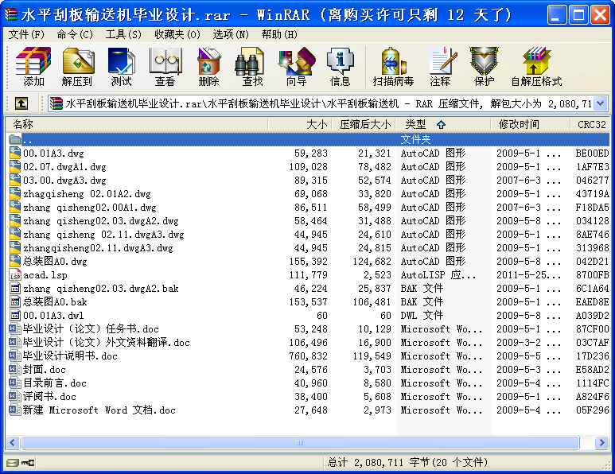The height and width of the screenshot is (474, 615).
Task: Open the 帮助(H) menu
Action: point(279,34)
